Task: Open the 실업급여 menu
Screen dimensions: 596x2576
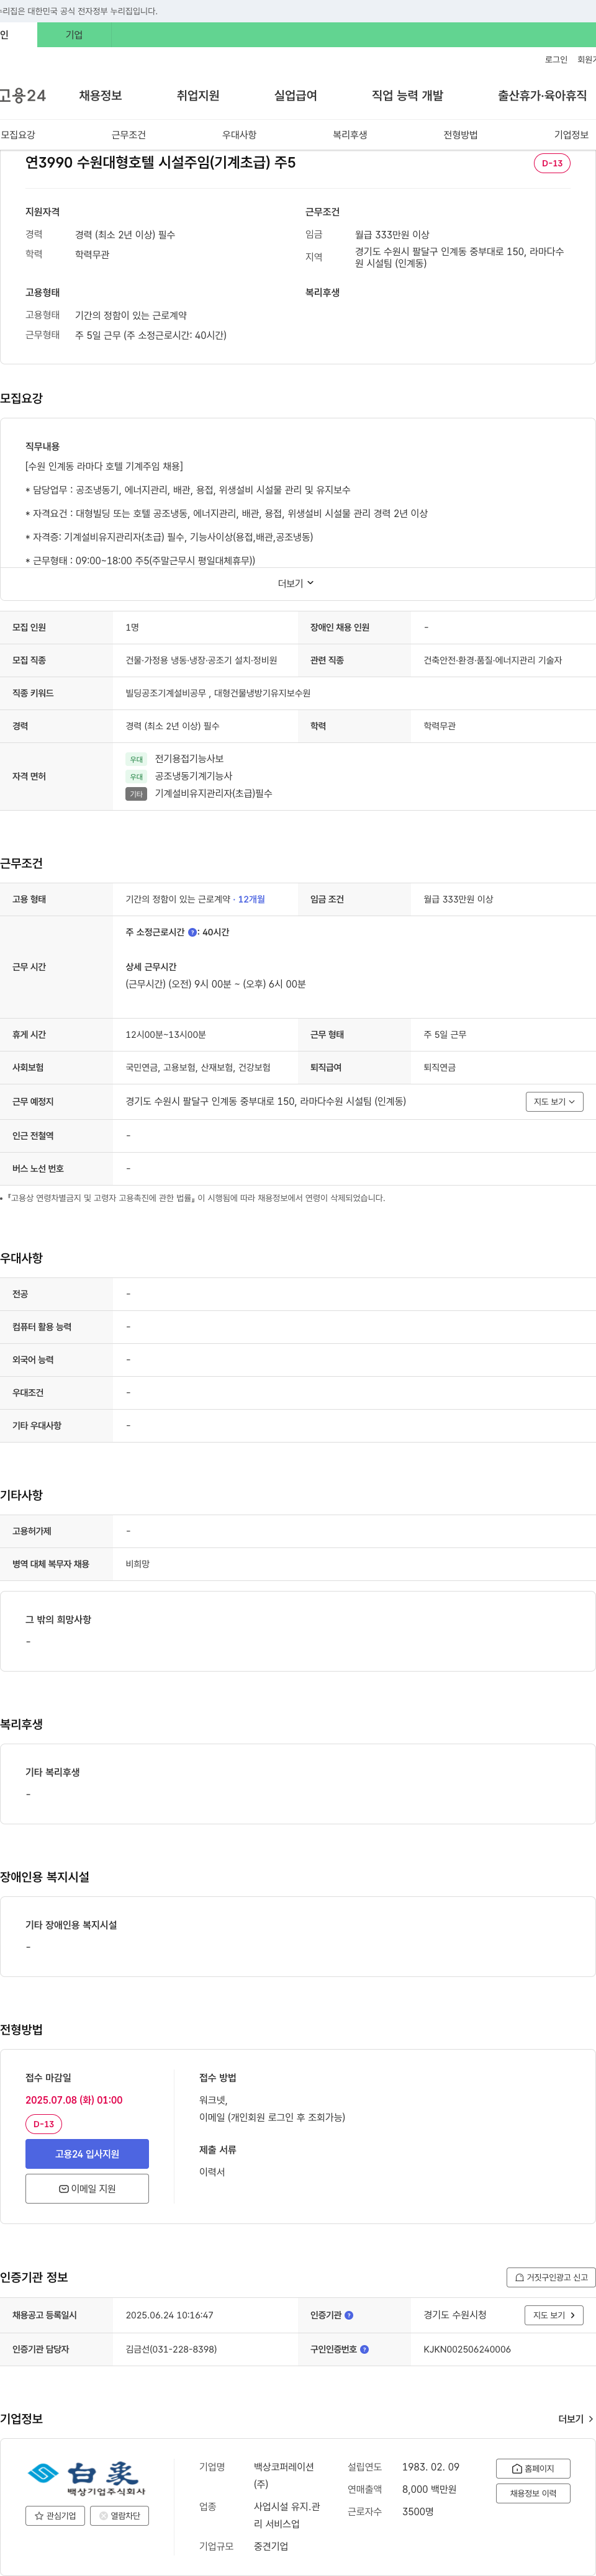Action: coord(296,96)
